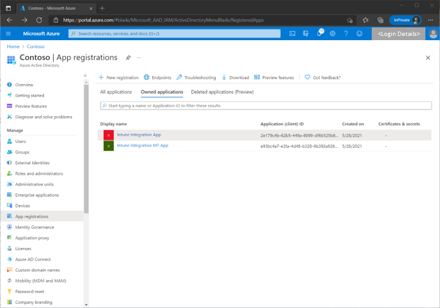Focus the application name filter box

coord(266,106)
